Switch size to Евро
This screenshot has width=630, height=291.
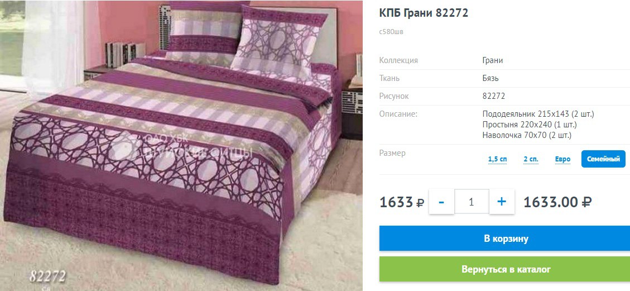(563, 159)
